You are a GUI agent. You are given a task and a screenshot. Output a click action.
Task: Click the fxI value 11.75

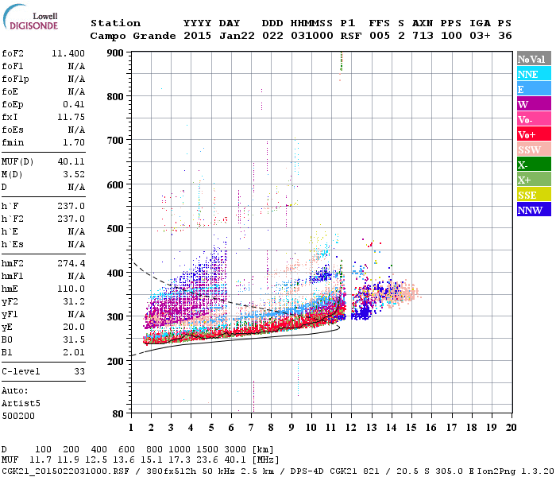tap(71, 117)
